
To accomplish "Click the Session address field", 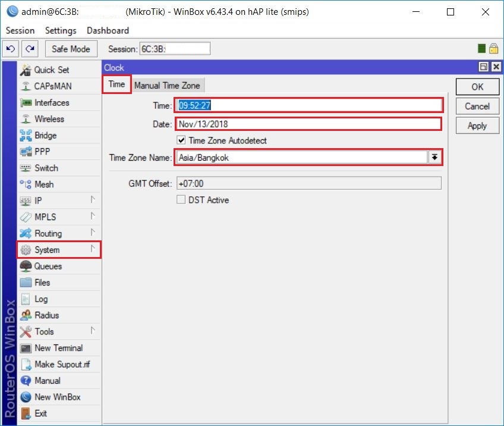I will pyautogui.click(x=175, y=49).
